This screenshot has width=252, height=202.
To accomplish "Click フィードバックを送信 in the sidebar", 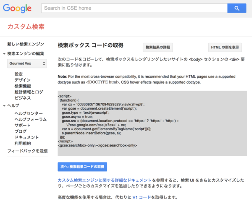I will point(27,151).
